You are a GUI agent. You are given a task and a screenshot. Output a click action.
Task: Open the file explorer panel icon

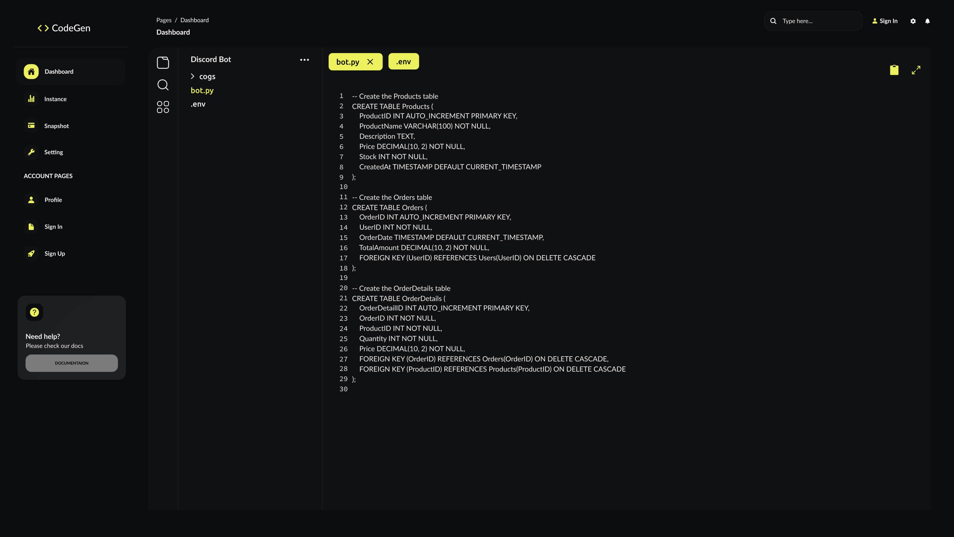tap(163, 63)
